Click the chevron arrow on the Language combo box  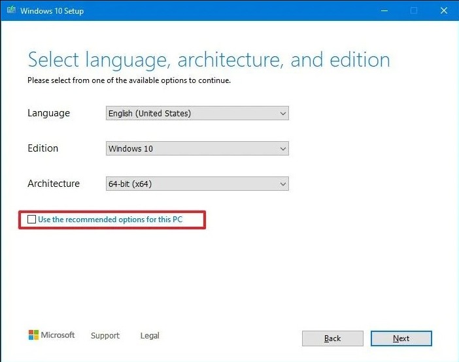click(x=282, y=114)
